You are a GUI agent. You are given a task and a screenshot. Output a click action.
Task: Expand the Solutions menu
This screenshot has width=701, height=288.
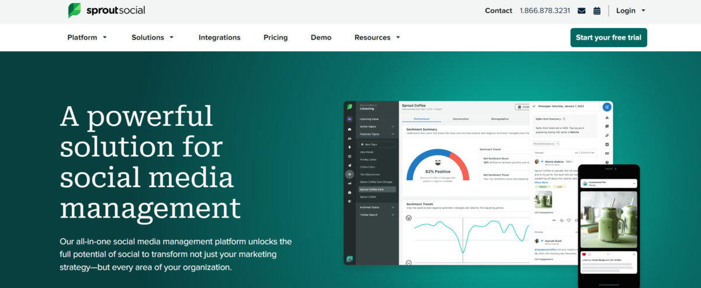(153, 37)
